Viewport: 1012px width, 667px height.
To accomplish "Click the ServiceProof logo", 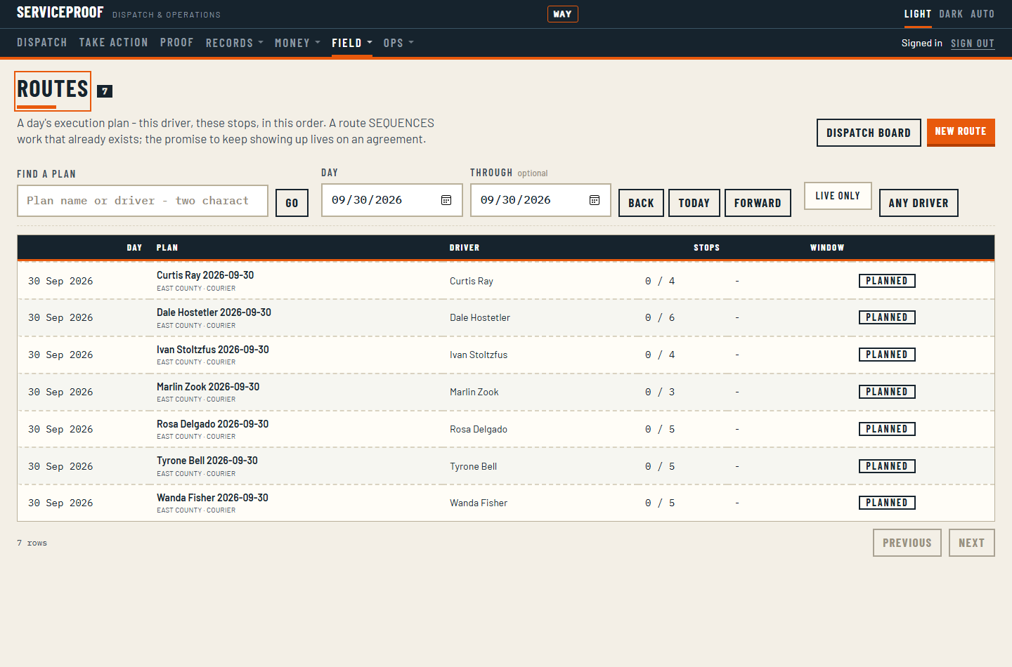I will [60, 13].
